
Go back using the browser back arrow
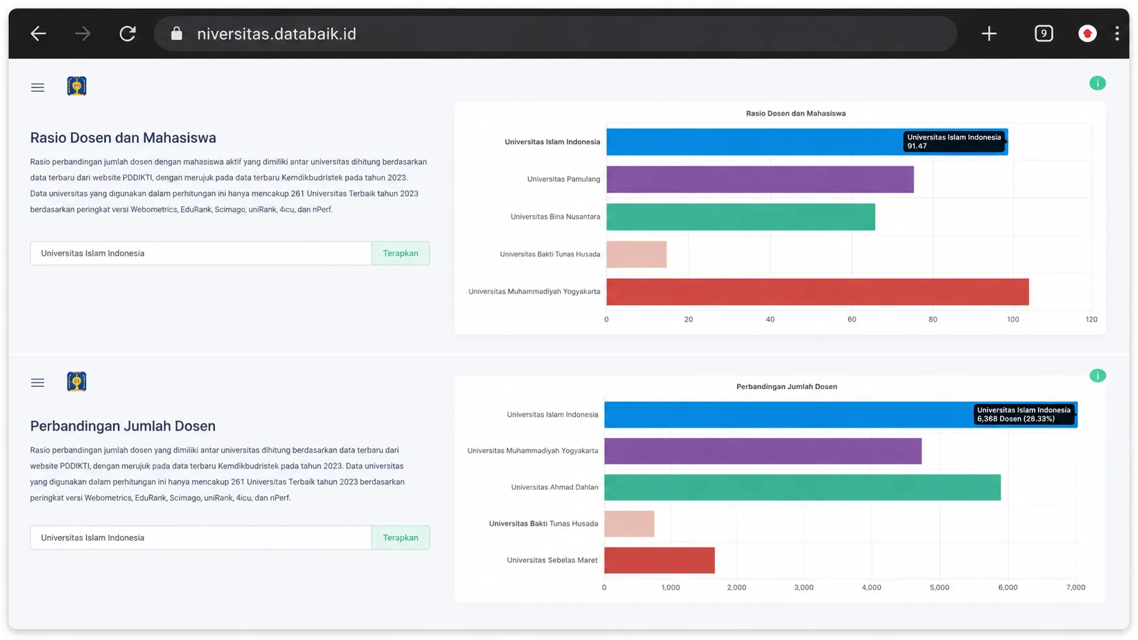point(38,33)
